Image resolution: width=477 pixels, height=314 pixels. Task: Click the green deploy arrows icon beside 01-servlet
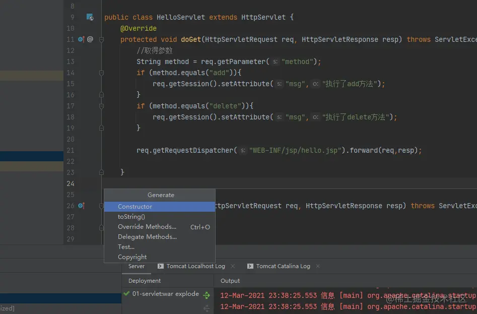tap(207, 295)
